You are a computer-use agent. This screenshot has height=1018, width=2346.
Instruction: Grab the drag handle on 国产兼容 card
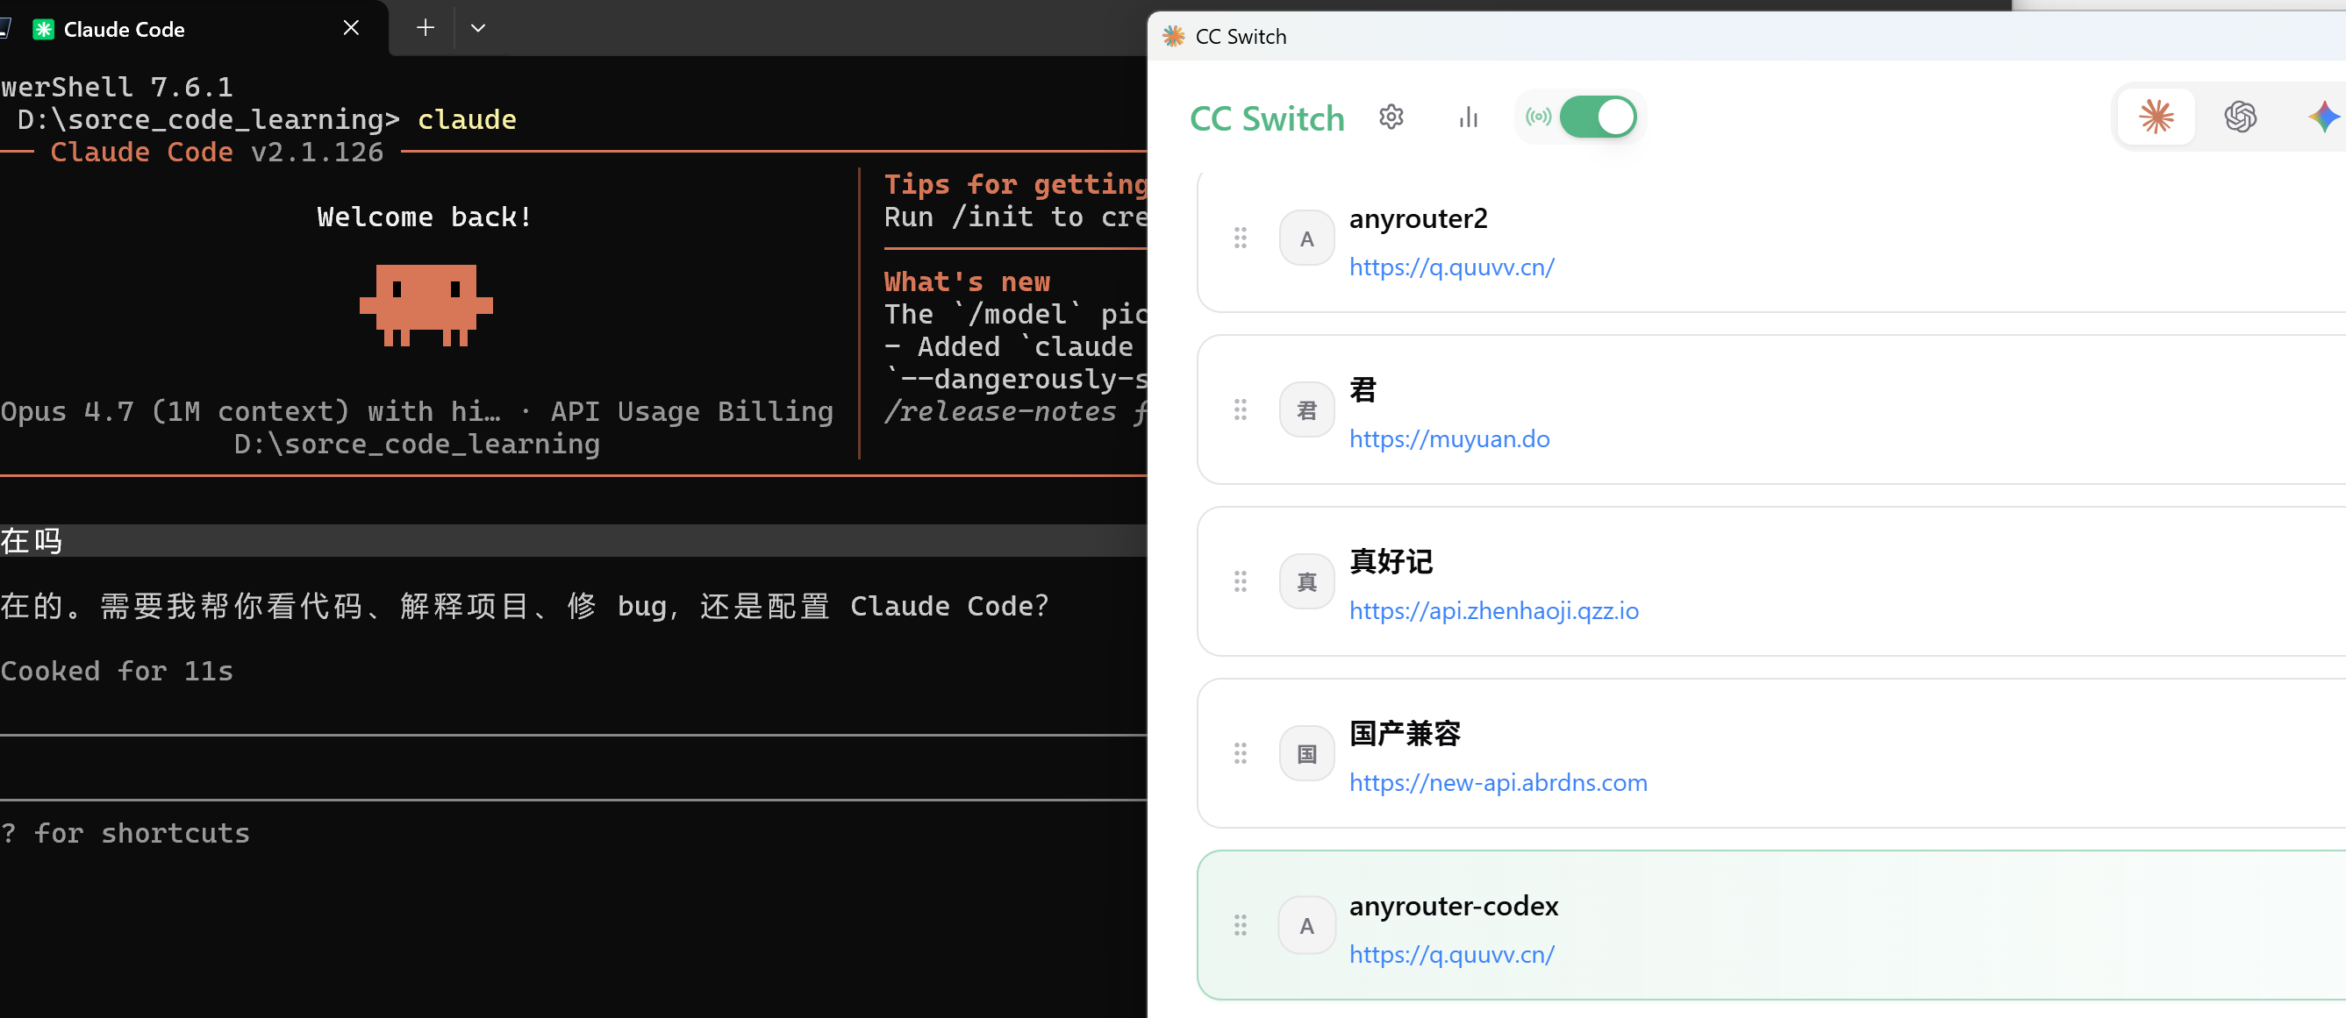(x=1240, y=754)
